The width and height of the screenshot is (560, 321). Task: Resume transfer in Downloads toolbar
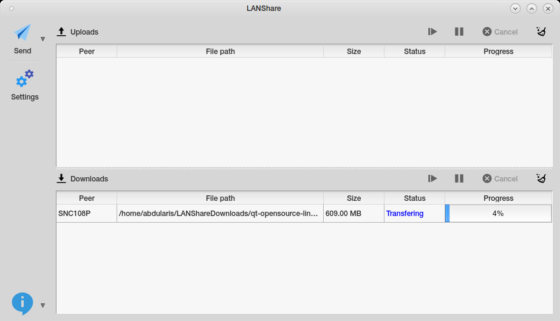point(432,178)
